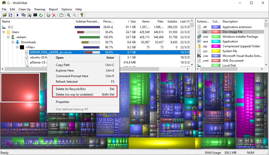The width and height of the screenshot is (269, 155).
Task: Click the yellow color swatch for .sys
Action: pyautogui.click(x=216, y=51)
